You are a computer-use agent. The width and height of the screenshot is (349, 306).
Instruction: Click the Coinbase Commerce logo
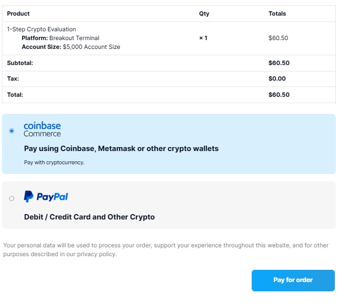(42, 130)
